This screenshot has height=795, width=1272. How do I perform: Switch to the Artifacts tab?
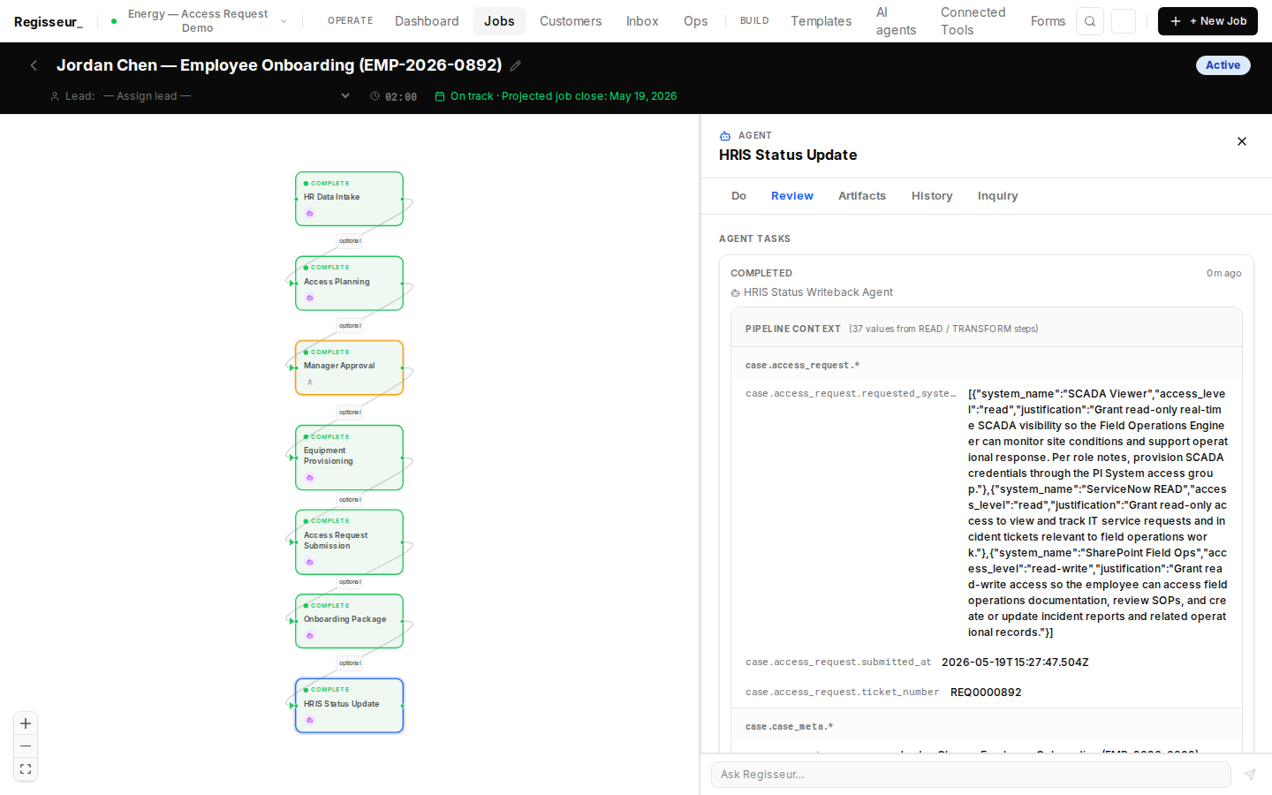[862, 196]
